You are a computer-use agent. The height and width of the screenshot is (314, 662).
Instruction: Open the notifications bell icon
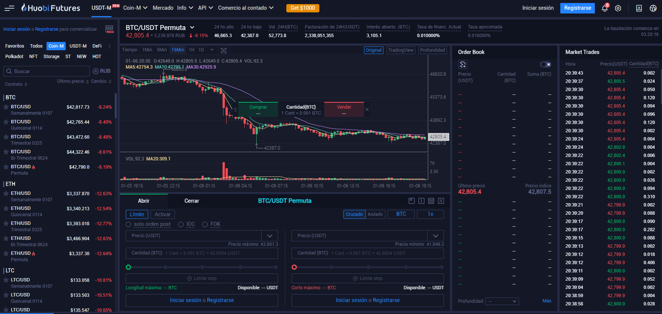click(605, 8)
